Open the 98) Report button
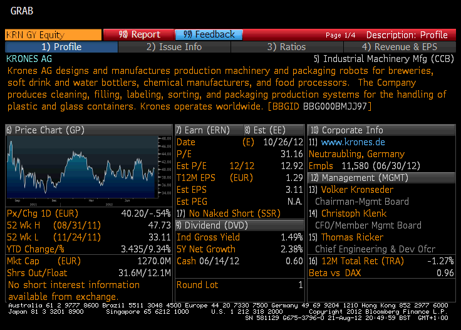The width and height of the screenshot is (461, 330). pyautogui.click(x=138, y=34)
